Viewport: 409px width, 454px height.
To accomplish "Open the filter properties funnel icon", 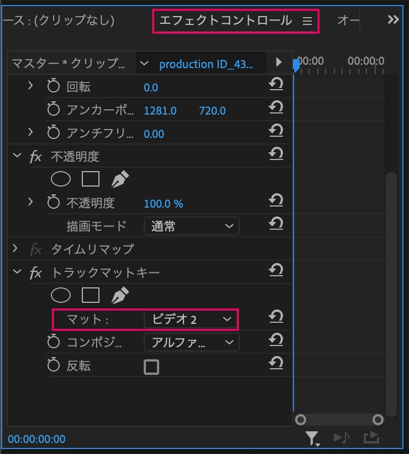I will point(312,438).
